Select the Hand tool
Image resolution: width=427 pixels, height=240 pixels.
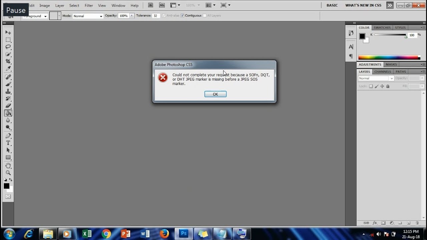[x=8, y=166]
